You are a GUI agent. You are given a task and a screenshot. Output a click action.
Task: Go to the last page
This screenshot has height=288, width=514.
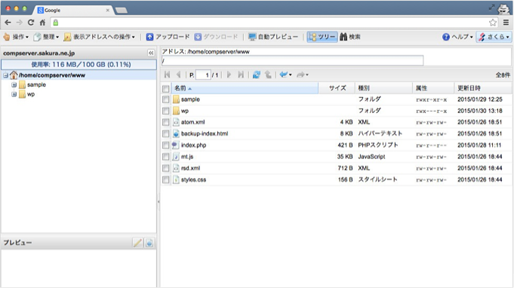click(x=241, y=75)
